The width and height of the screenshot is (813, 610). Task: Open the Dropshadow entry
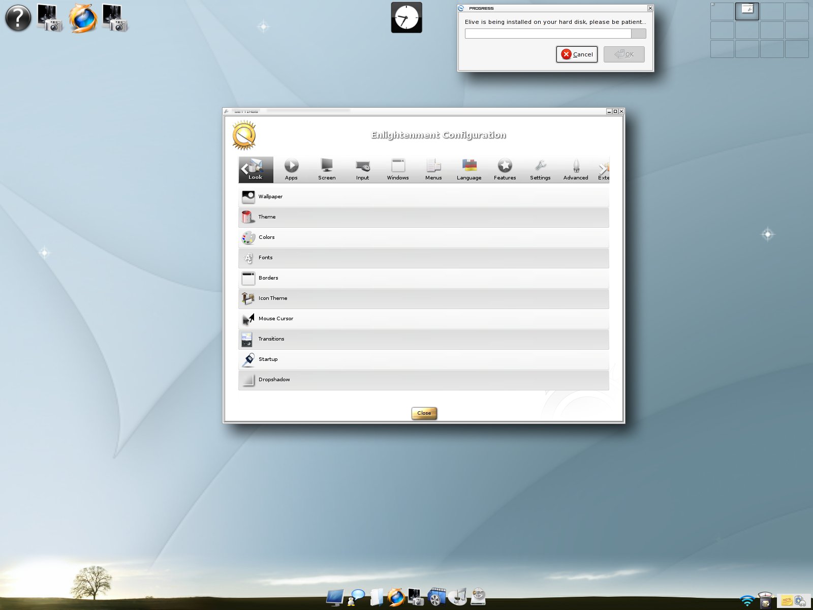pyautogui.click(x=423, y=380)
